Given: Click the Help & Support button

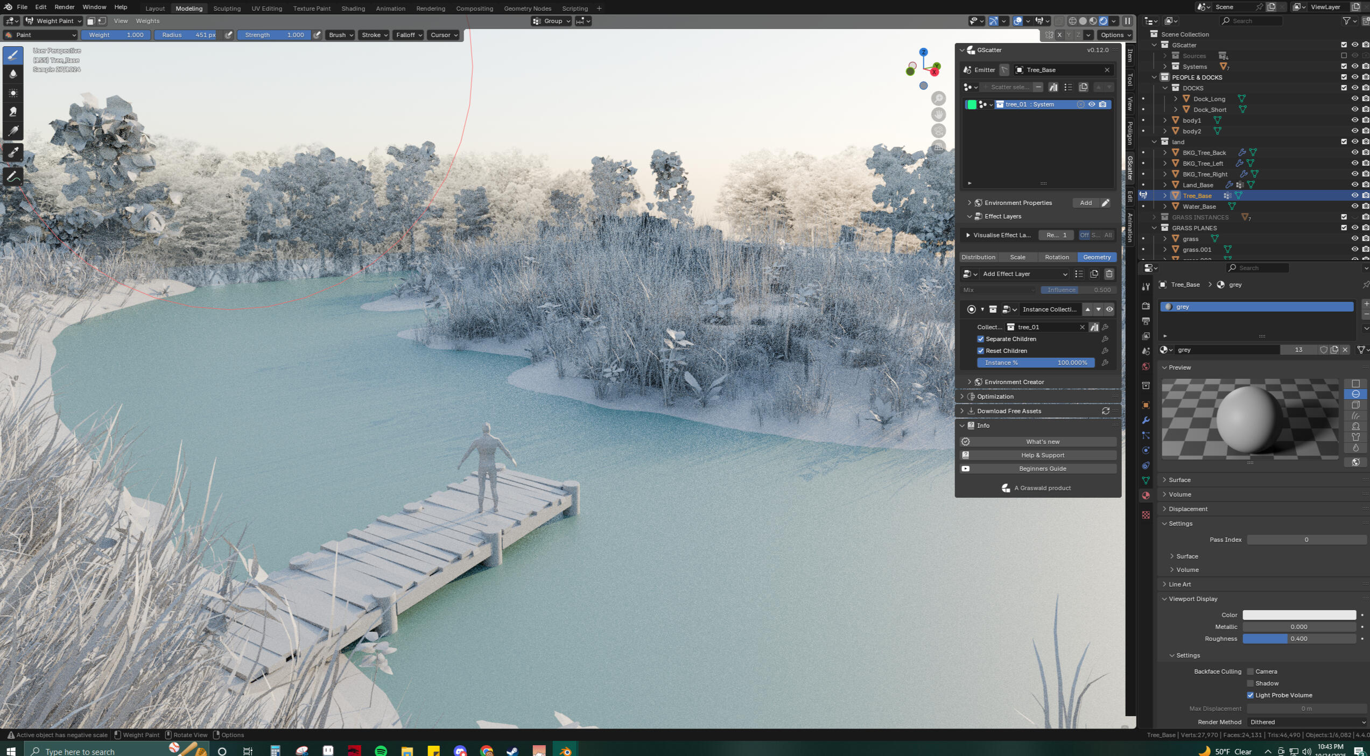Looking at the screenshot, I should point(1042,455).
